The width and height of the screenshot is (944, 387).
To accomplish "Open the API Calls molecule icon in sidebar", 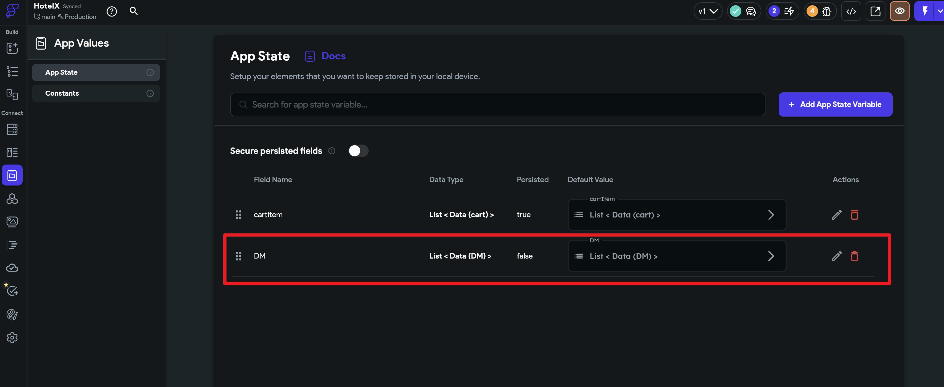I will pyautogui.click(x=12, y=199).
